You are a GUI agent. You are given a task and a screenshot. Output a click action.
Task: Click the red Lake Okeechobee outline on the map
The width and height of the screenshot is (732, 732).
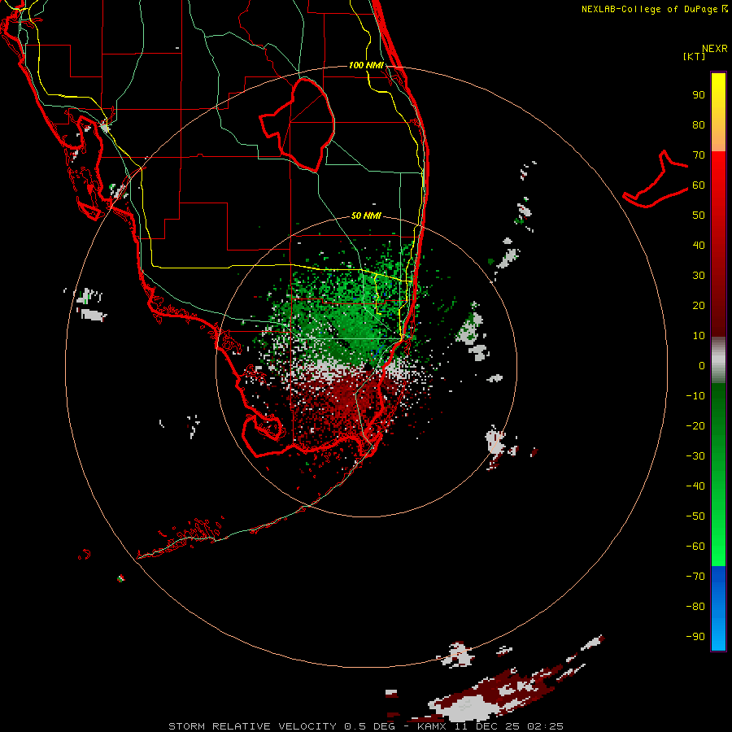point(298,124)
